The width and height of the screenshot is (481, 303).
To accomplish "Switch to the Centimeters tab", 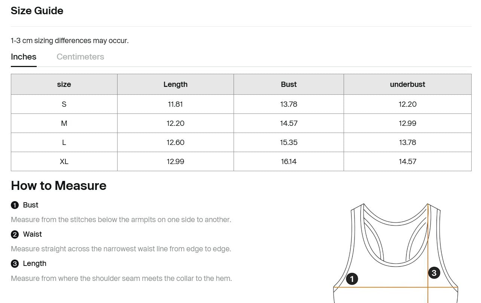I will click(80, 57).
